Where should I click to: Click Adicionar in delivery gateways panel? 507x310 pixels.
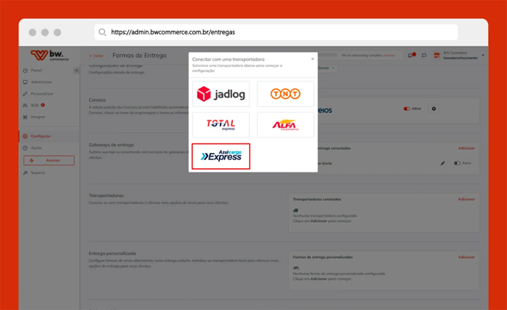point(466,148)
